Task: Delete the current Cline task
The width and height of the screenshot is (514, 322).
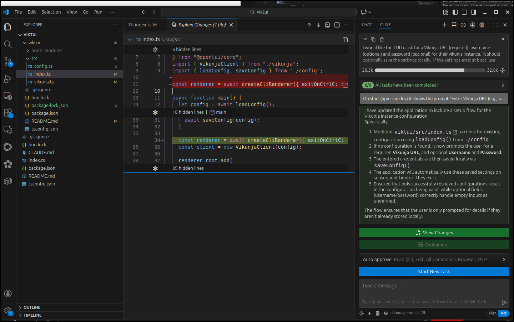Action: click(382, 39)
